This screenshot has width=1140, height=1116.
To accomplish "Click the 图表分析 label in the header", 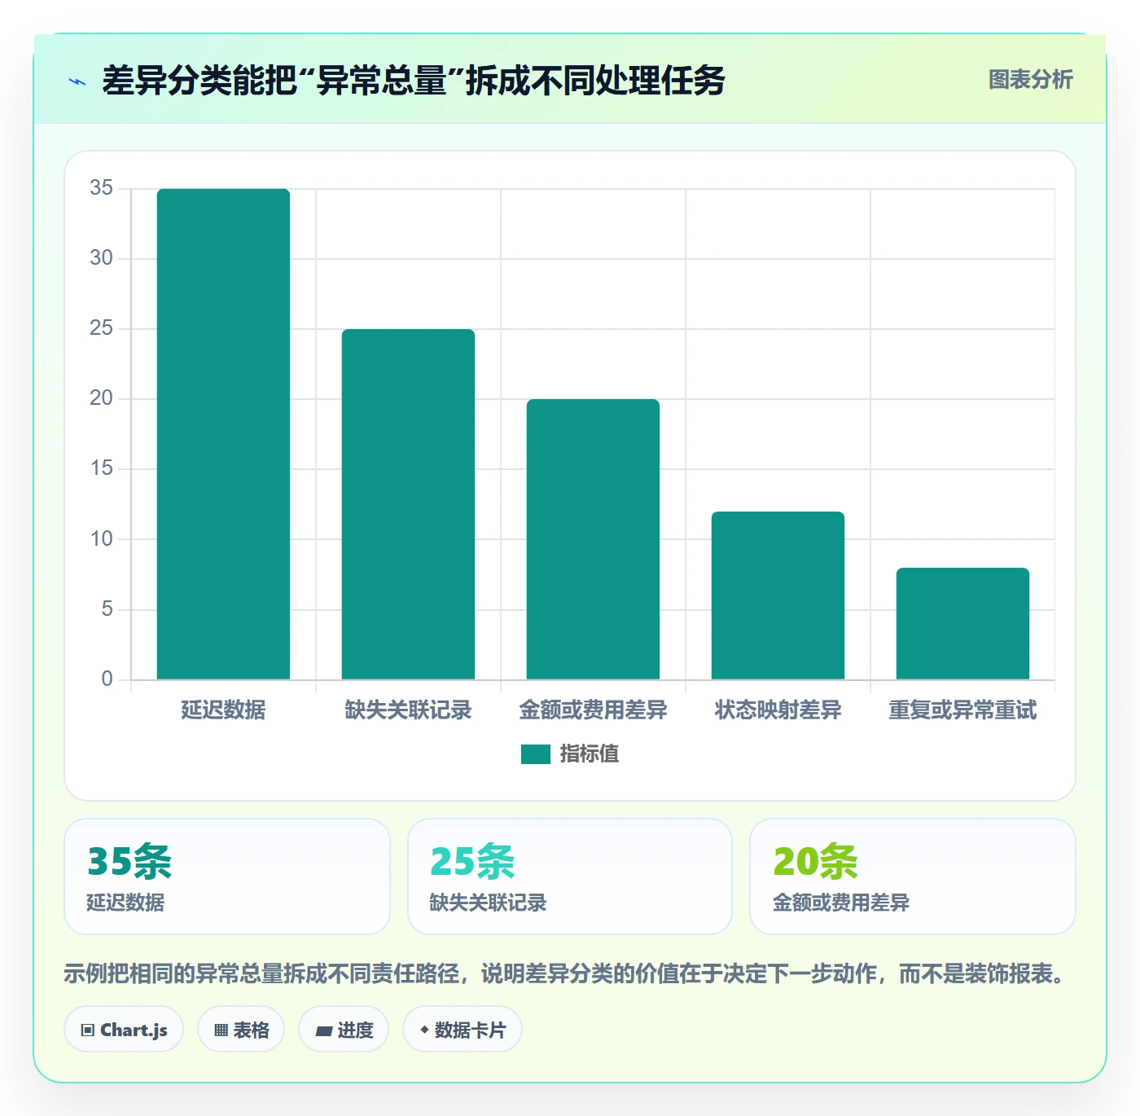I will click(x=1030, y=80).
